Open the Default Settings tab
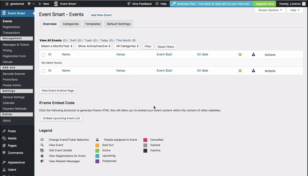This screenshot has height=176, width=308. 118,24
